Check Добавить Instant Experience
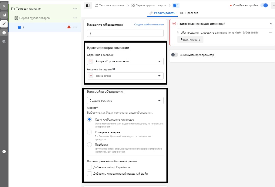The width and height of the screenshot is (275, 187). (89, 167)
